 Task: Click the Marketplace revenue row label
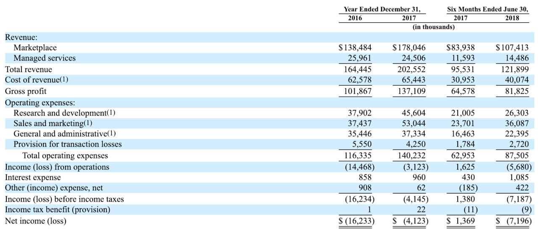point(35,48)
